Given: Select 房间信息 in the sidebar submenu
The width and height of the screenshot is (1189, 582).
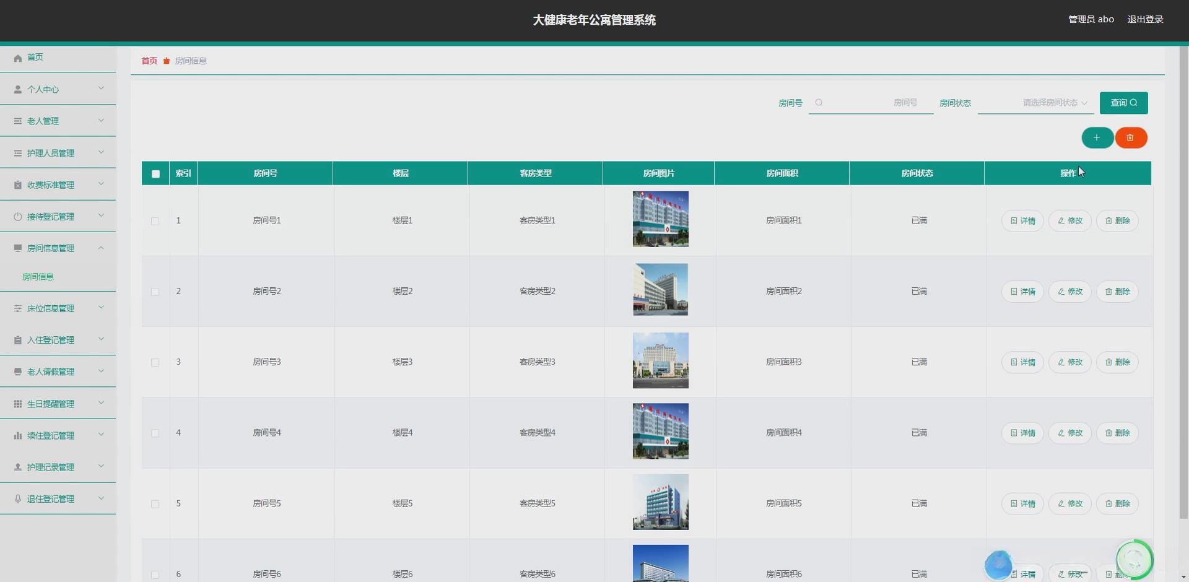Looking at the screenshot, I should [38, 277].
